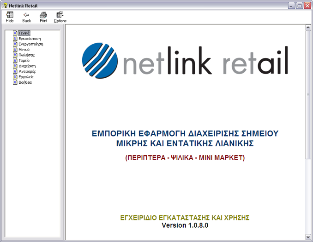313x242 pixels.
Task: Click the help icon in the title bar
Action: (x=5, y=6)
